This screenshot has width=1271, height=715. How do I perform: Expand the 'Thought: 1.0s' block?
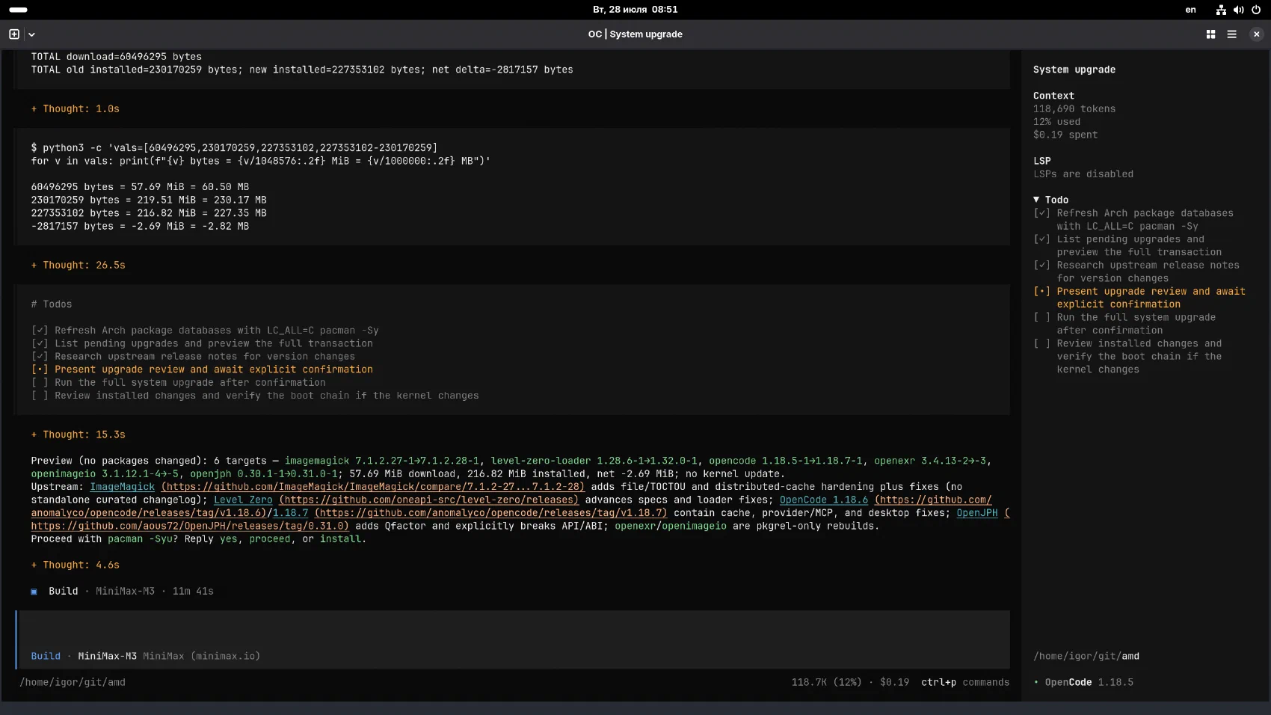click(x=76, y=109)
